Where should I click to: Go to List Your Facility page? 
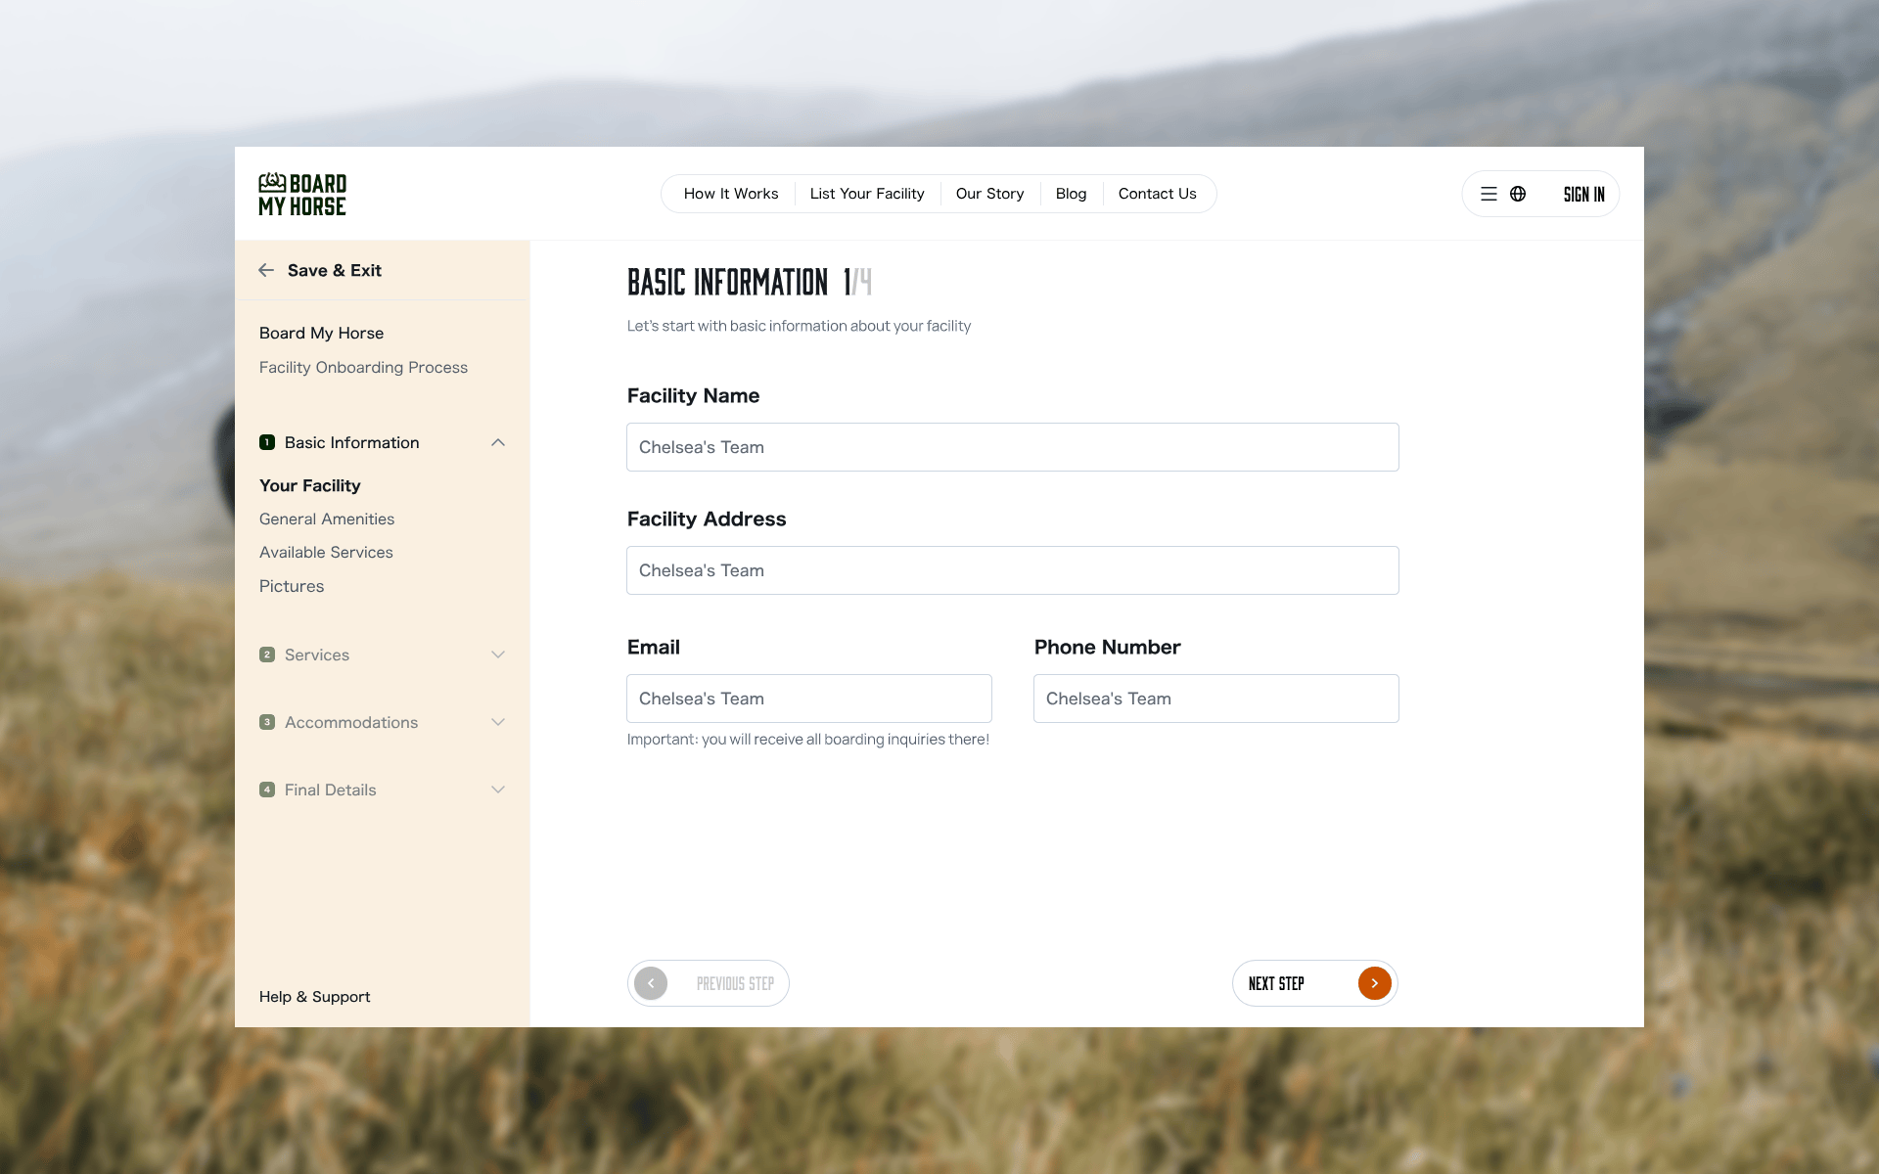[867, 194]
